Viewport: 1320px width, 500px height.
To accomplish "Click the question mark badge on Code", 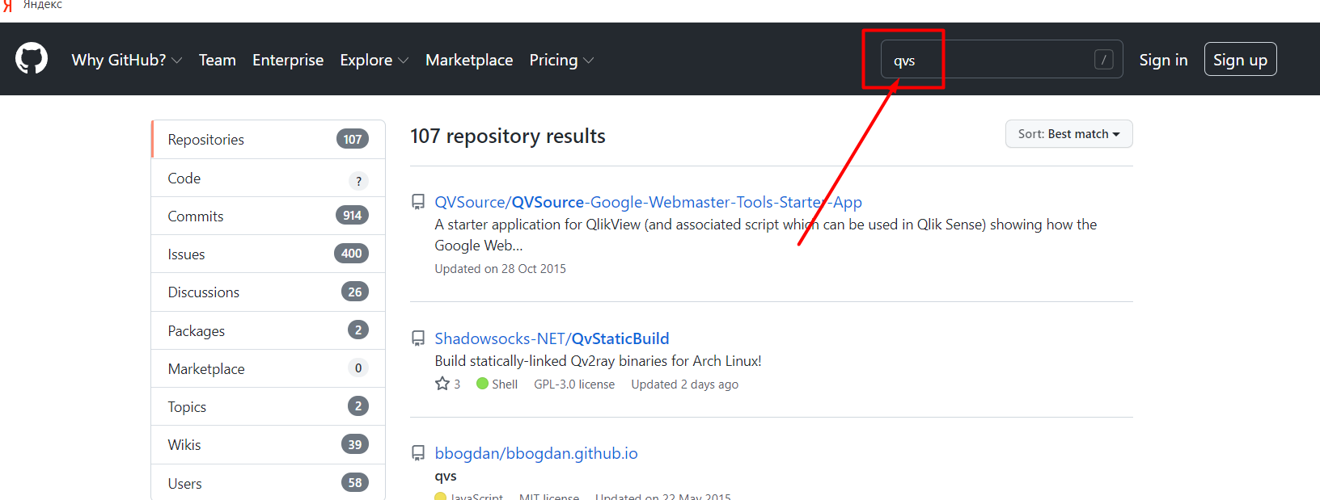I will (x=358, y=181).
